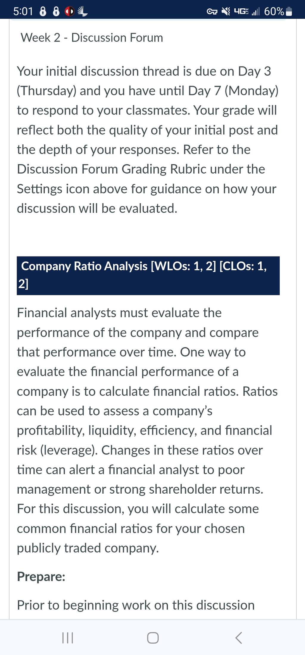The height and width of the screenshot is (655, 305).
Task: Tap the 4G LTE network indicator
Action: click(x=241, y=11)
